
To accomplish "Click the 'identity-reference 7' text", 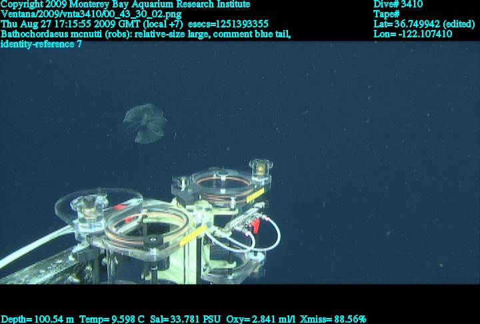I will [x=41, y=44].
